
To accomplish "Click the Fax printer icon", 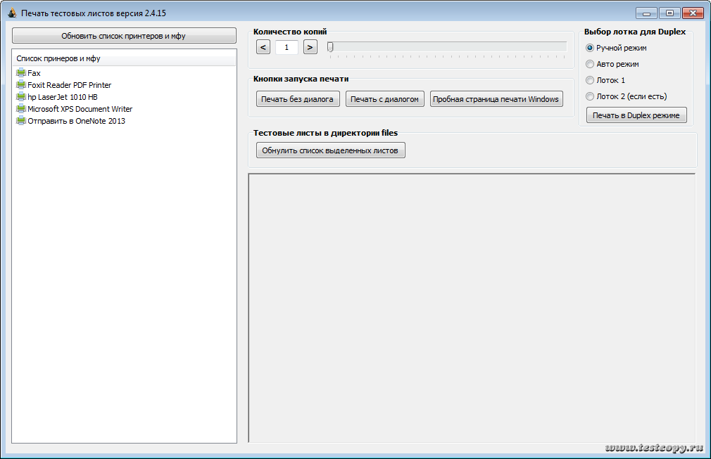I will (x=21, y=73).
